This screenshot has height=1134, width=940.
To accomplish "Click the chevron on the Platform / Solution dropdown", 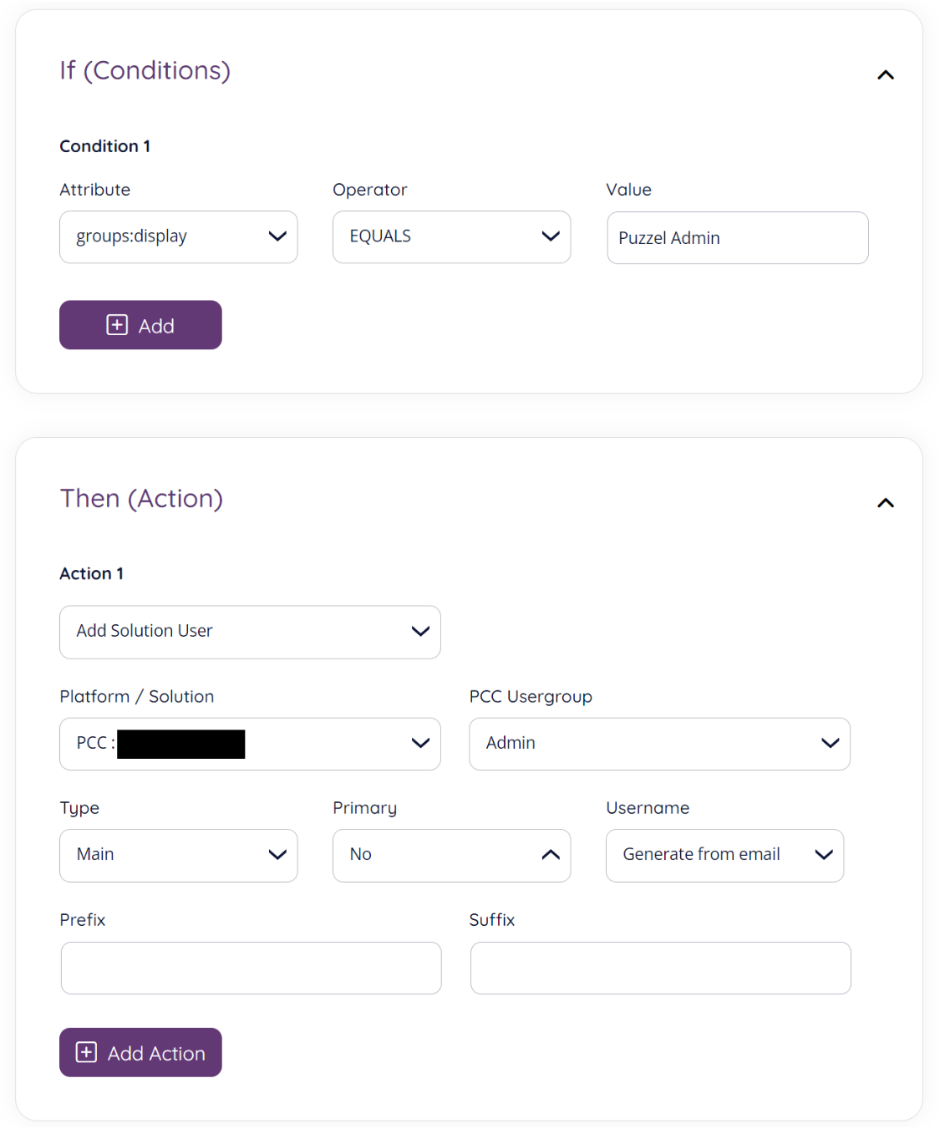I will [420, 743].
